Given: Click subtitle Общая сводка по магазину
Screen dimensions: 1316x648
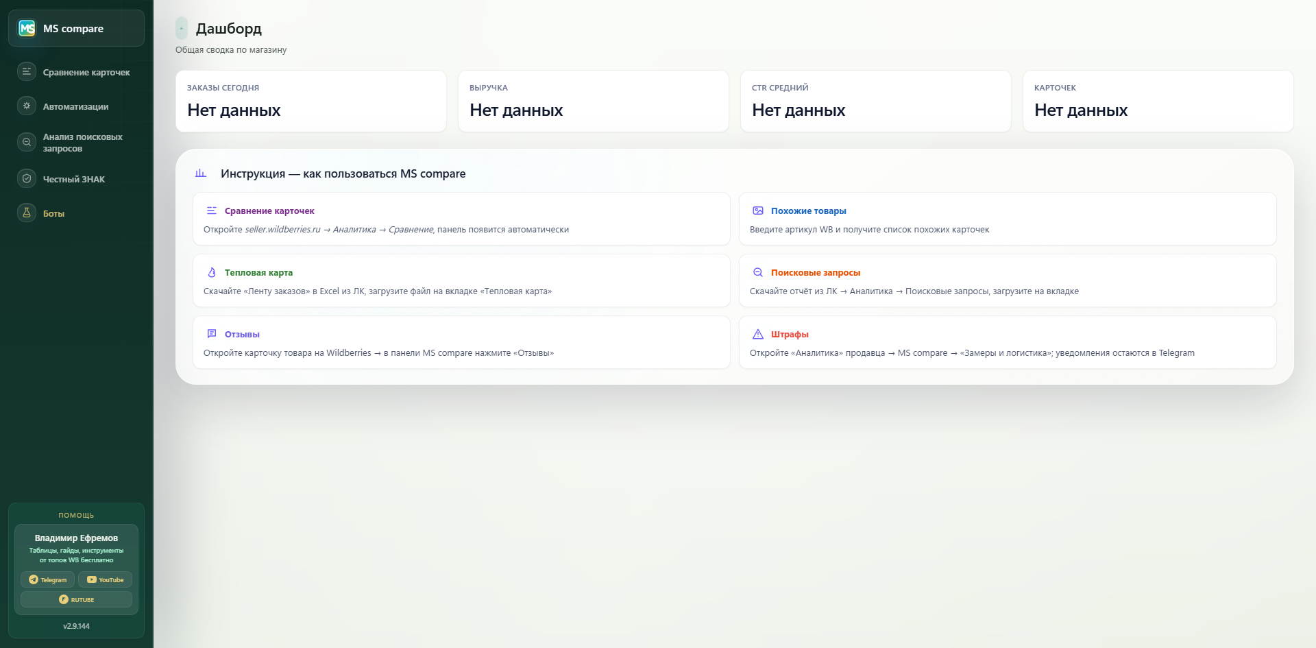Looking at the screenshot, I should 231,49.
